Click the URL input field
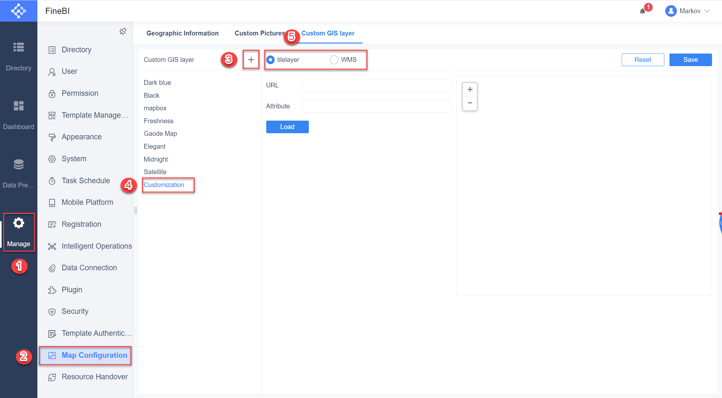 pyautogui.click(x=376, y=85)
